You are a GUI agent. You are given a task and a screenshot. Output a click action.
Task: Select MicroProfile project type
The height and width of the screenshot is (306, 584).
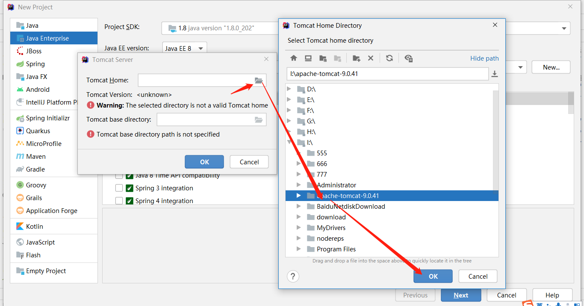pos(54,144)
